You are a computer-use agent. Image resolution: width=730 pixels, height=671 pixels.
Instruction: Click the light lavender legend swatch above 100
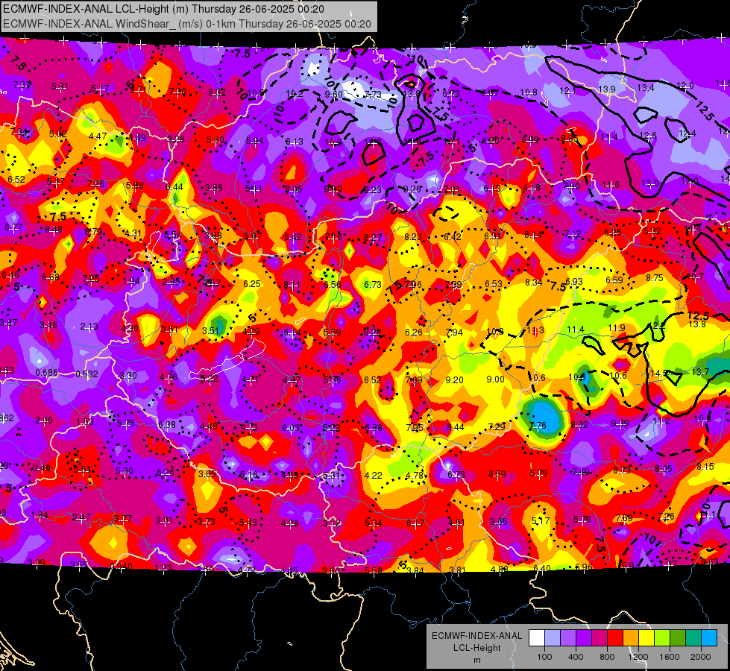[553, 638]
